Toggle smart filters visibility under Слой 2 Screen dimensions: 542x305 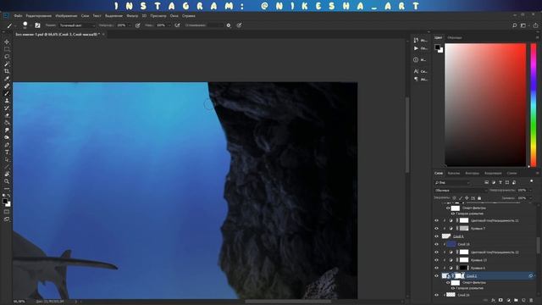point(448,282)
